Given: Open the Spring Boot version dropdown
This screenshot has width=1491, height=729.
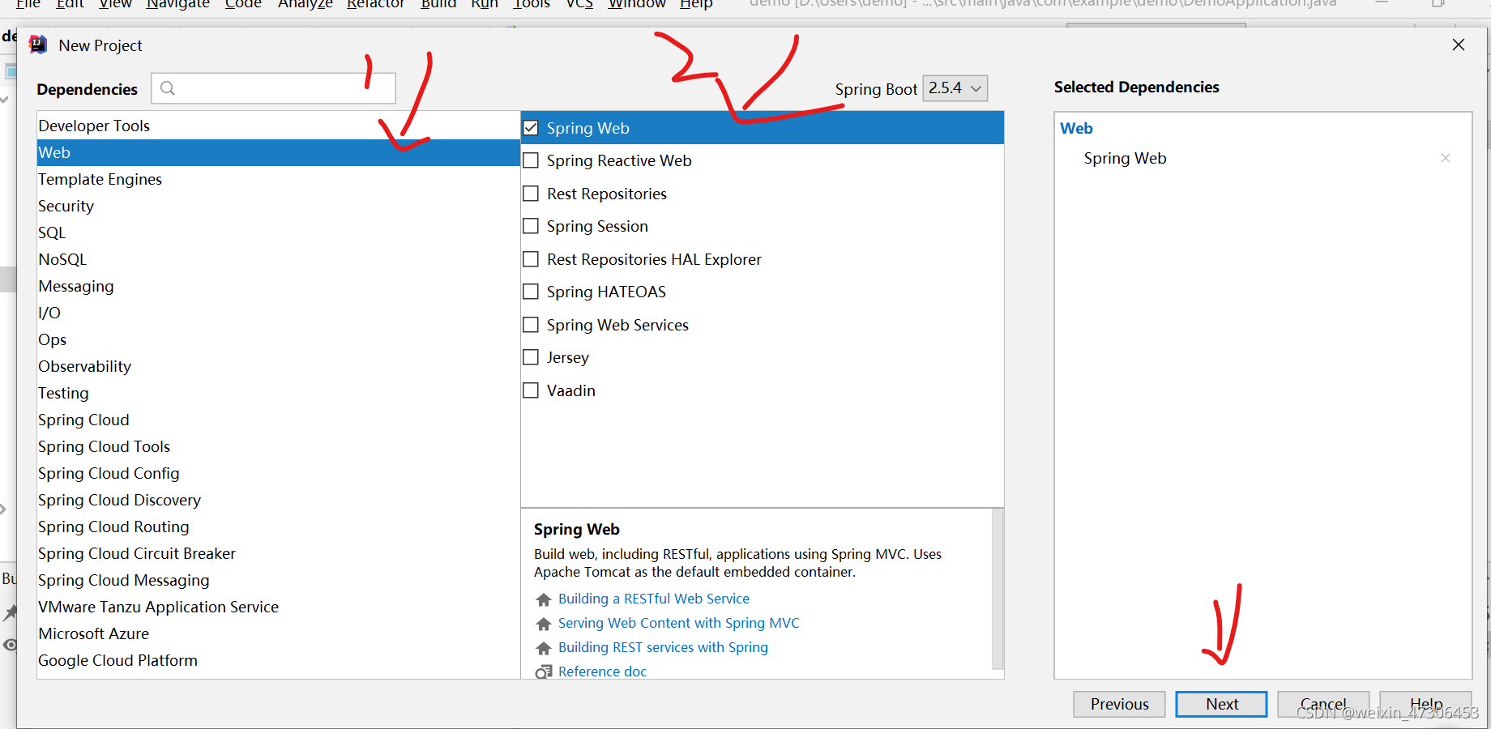Looking at the screenshot, I should [955, 88].
